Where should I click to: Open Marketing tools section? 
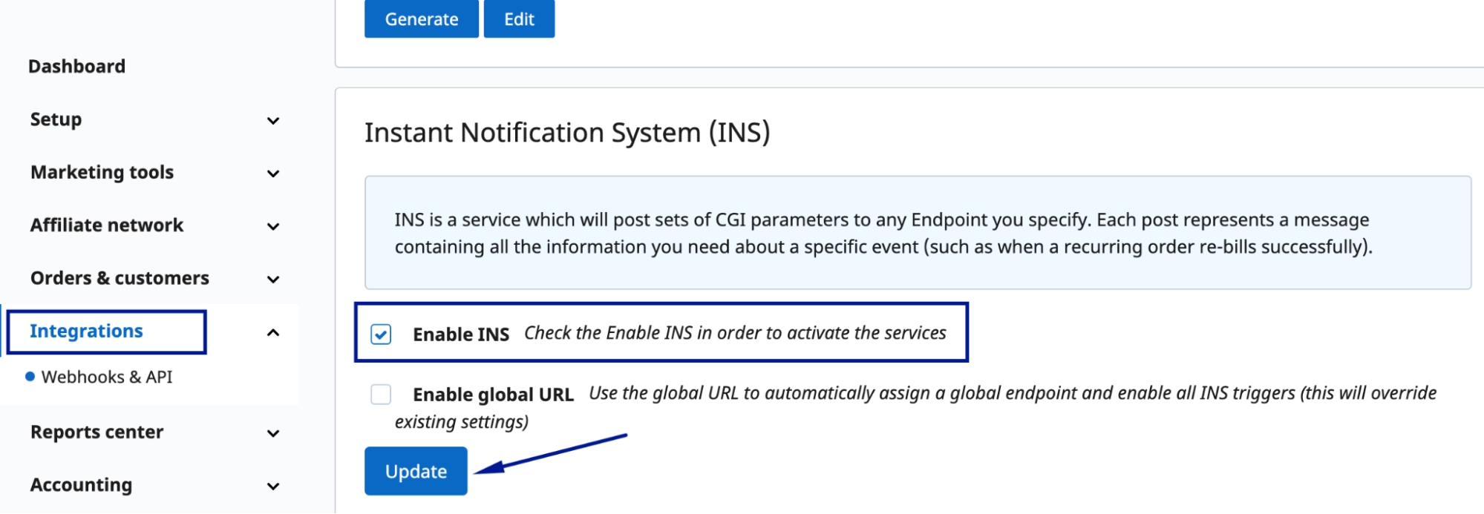pyautogui.click(x=102, y=172)
